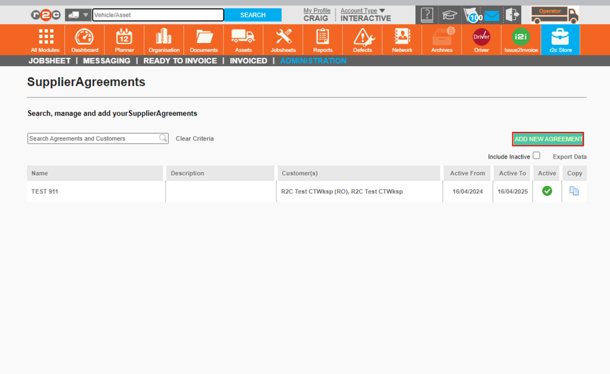
Task: Sort by the Description column header
Action: 220,173
